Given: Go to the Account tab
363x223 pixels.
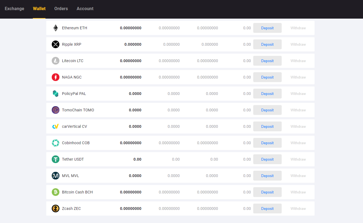Looking at the screenshot, I should (x=85, y=8).
